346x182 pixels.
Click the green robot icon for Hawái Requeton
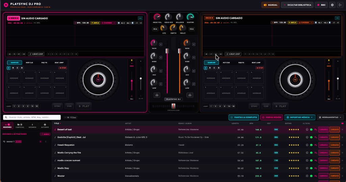[x=311, y=145]
